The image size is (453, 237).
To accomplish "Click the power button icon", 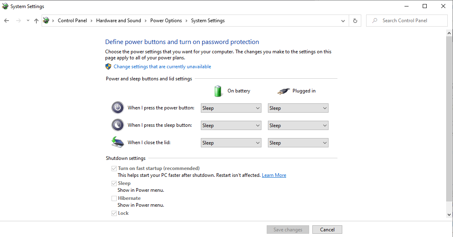I will [x=118, y=108].
